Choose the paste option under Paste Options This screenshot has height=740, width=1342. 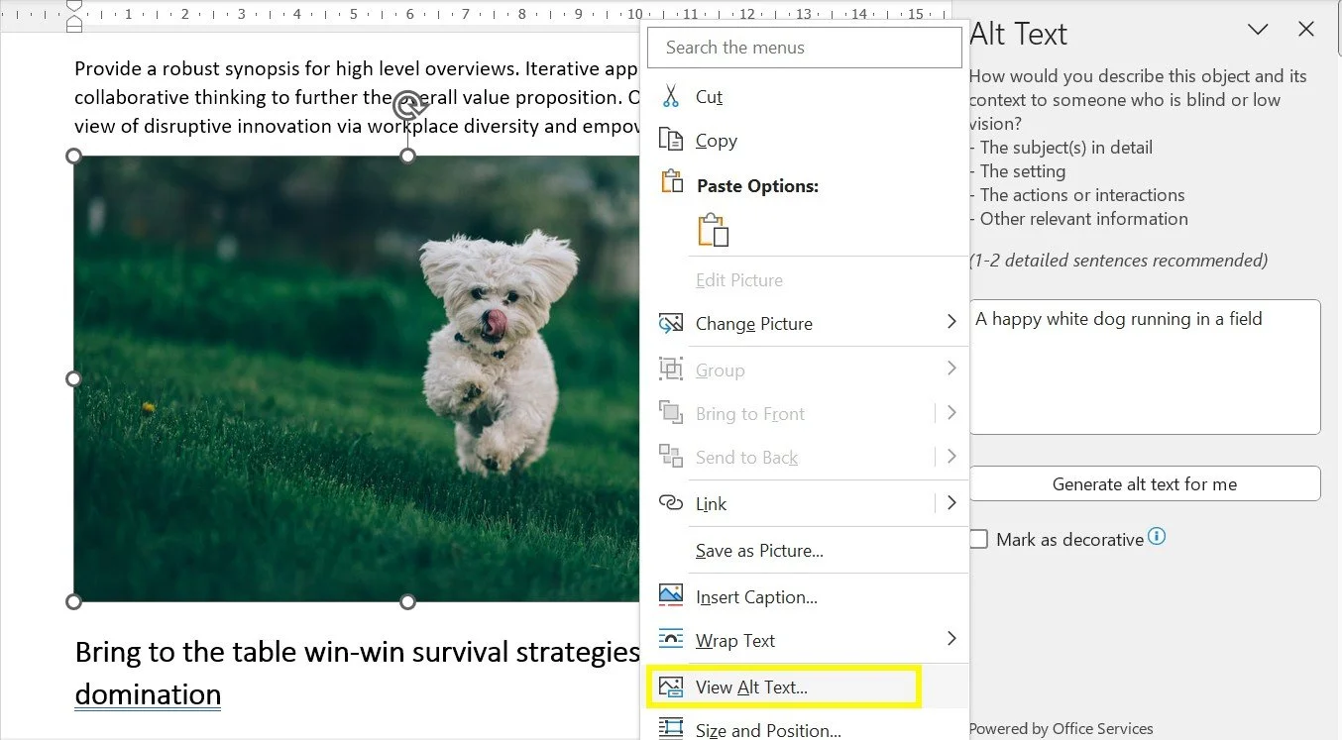point(713,229)
